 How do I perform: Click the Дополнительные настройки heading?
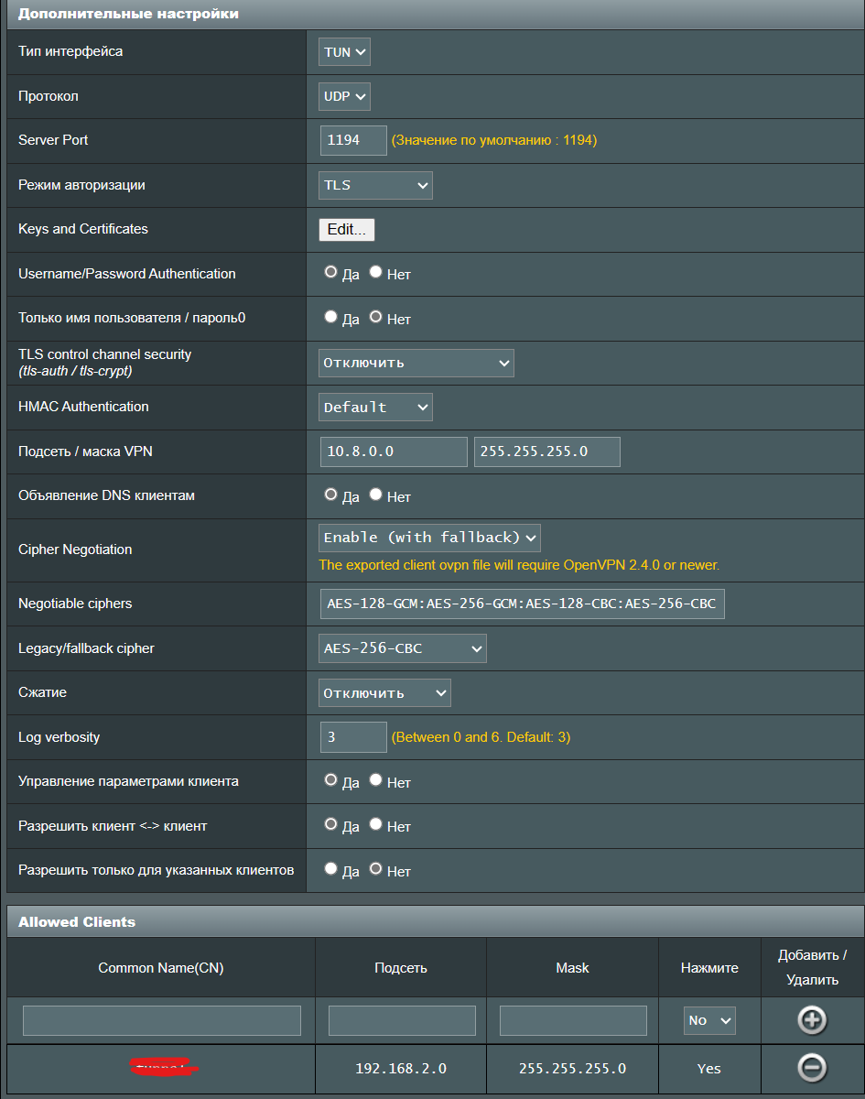pyautogui.click(x=129, y=14)
